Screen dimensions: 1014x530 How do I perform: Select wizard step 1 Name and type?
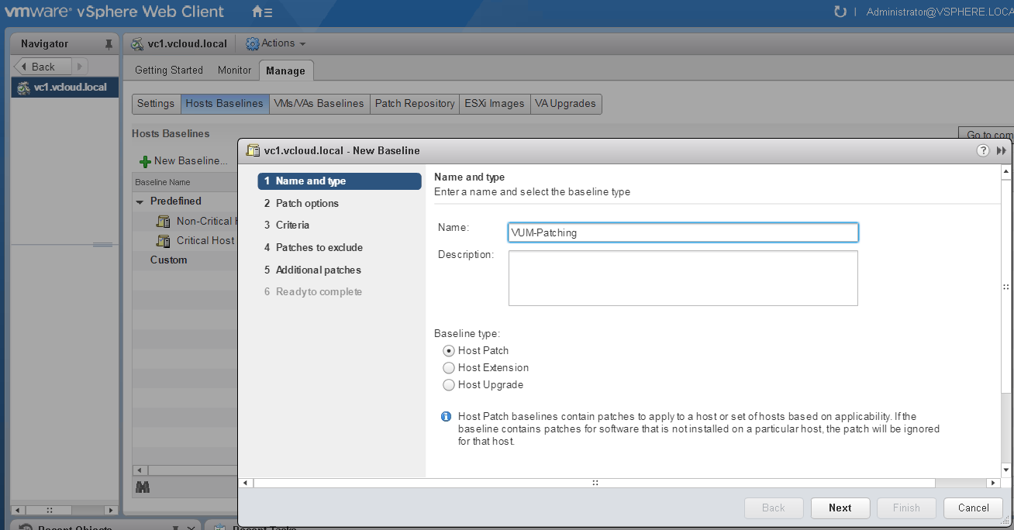pyautogui.click(x=340, y=181)
